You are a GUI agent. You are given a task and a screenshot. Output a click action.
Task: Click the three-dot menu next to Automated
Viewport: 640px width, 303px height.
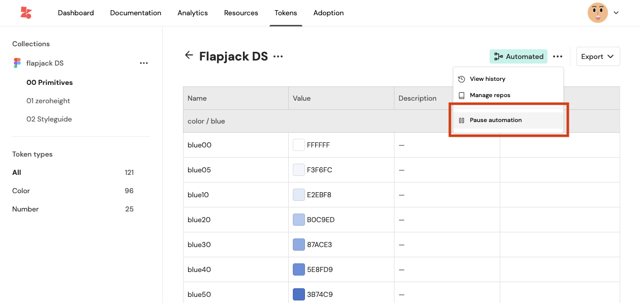coord(558,56)
